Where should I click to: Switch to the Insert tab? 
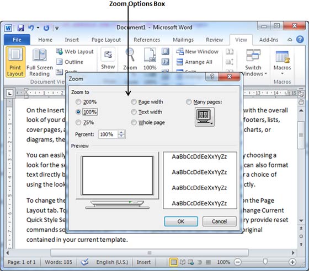[x=72, y=40]
